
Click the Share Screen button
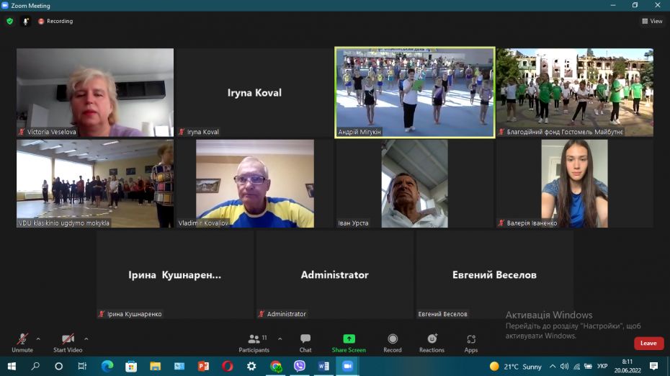[349, 342]
